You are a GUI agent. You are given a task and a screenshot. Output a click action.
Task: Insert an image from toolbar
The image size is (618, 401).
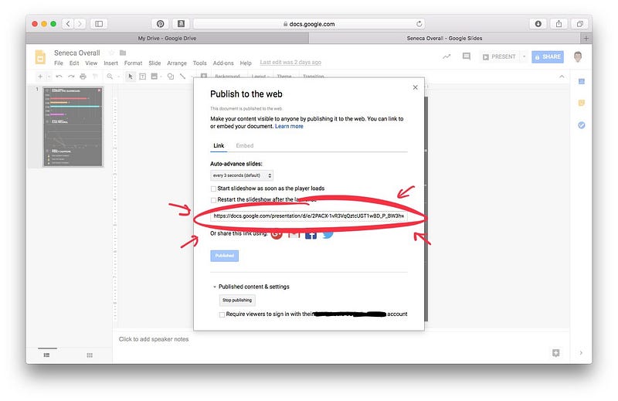point(154,76)
